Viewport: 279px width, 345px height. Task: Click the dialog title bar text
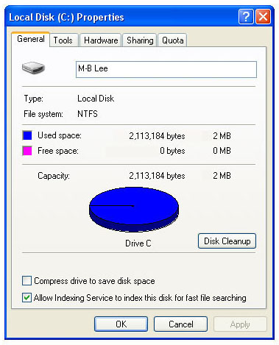pos(66,18)
